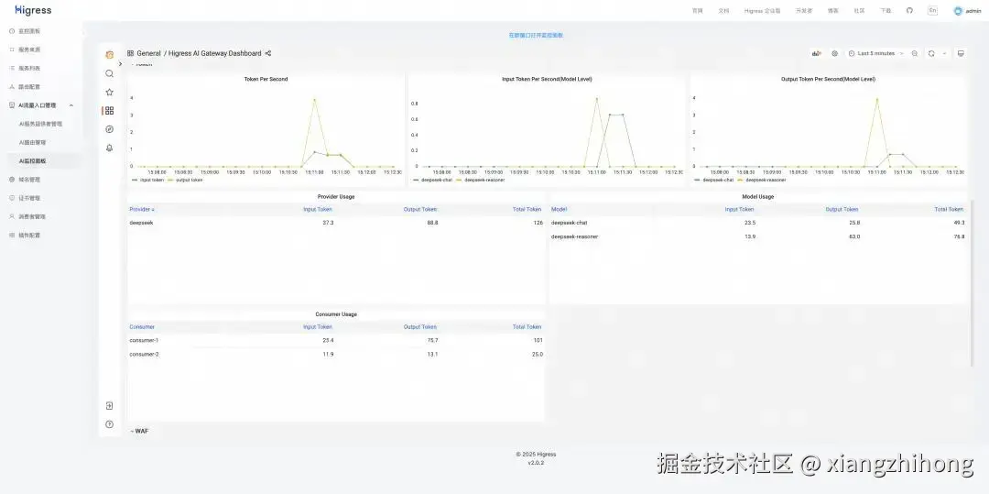The image size is (989, 494).
Task: Click Higress AI Gateway Dashboard title
Action: coord(214,54)
